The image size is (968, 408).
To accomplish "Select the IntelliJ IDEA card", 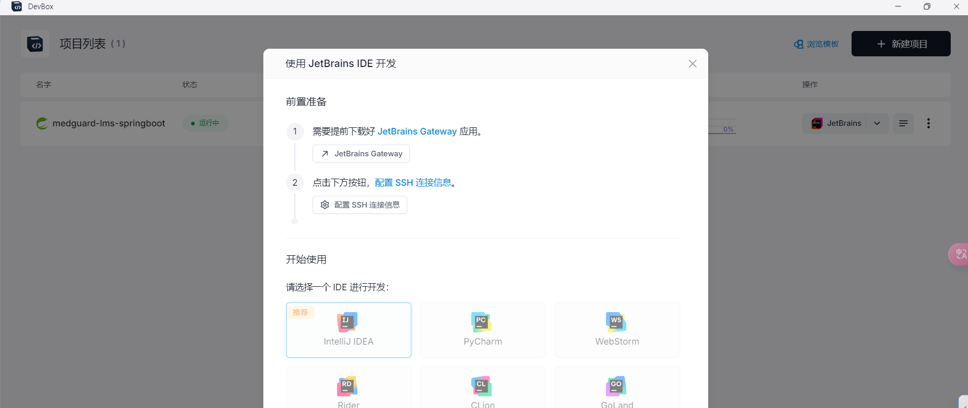I will [349, 330].
